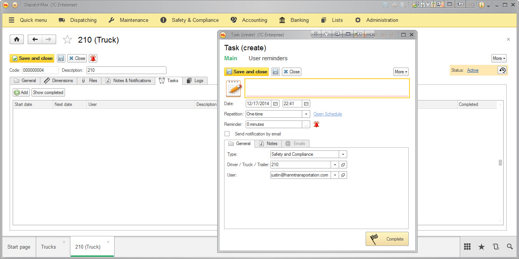Image resolution: width=519 pixels, height=259 pixels.
Task: Expand the User dropdown arrow
Action: click(335, 175)
